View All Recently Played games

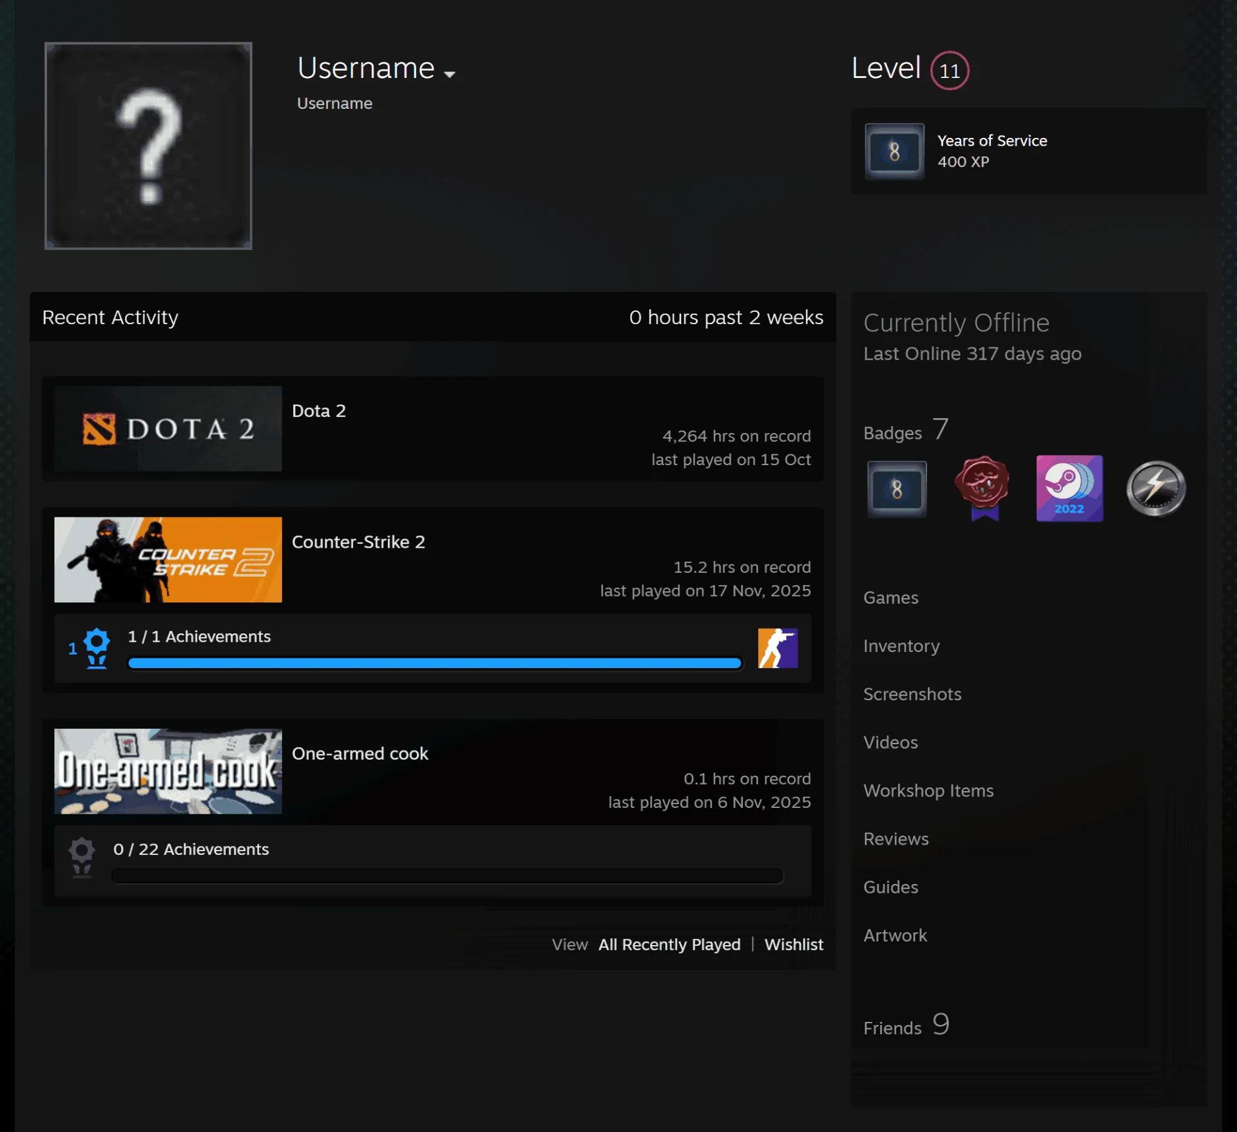(x=669, y=945)
